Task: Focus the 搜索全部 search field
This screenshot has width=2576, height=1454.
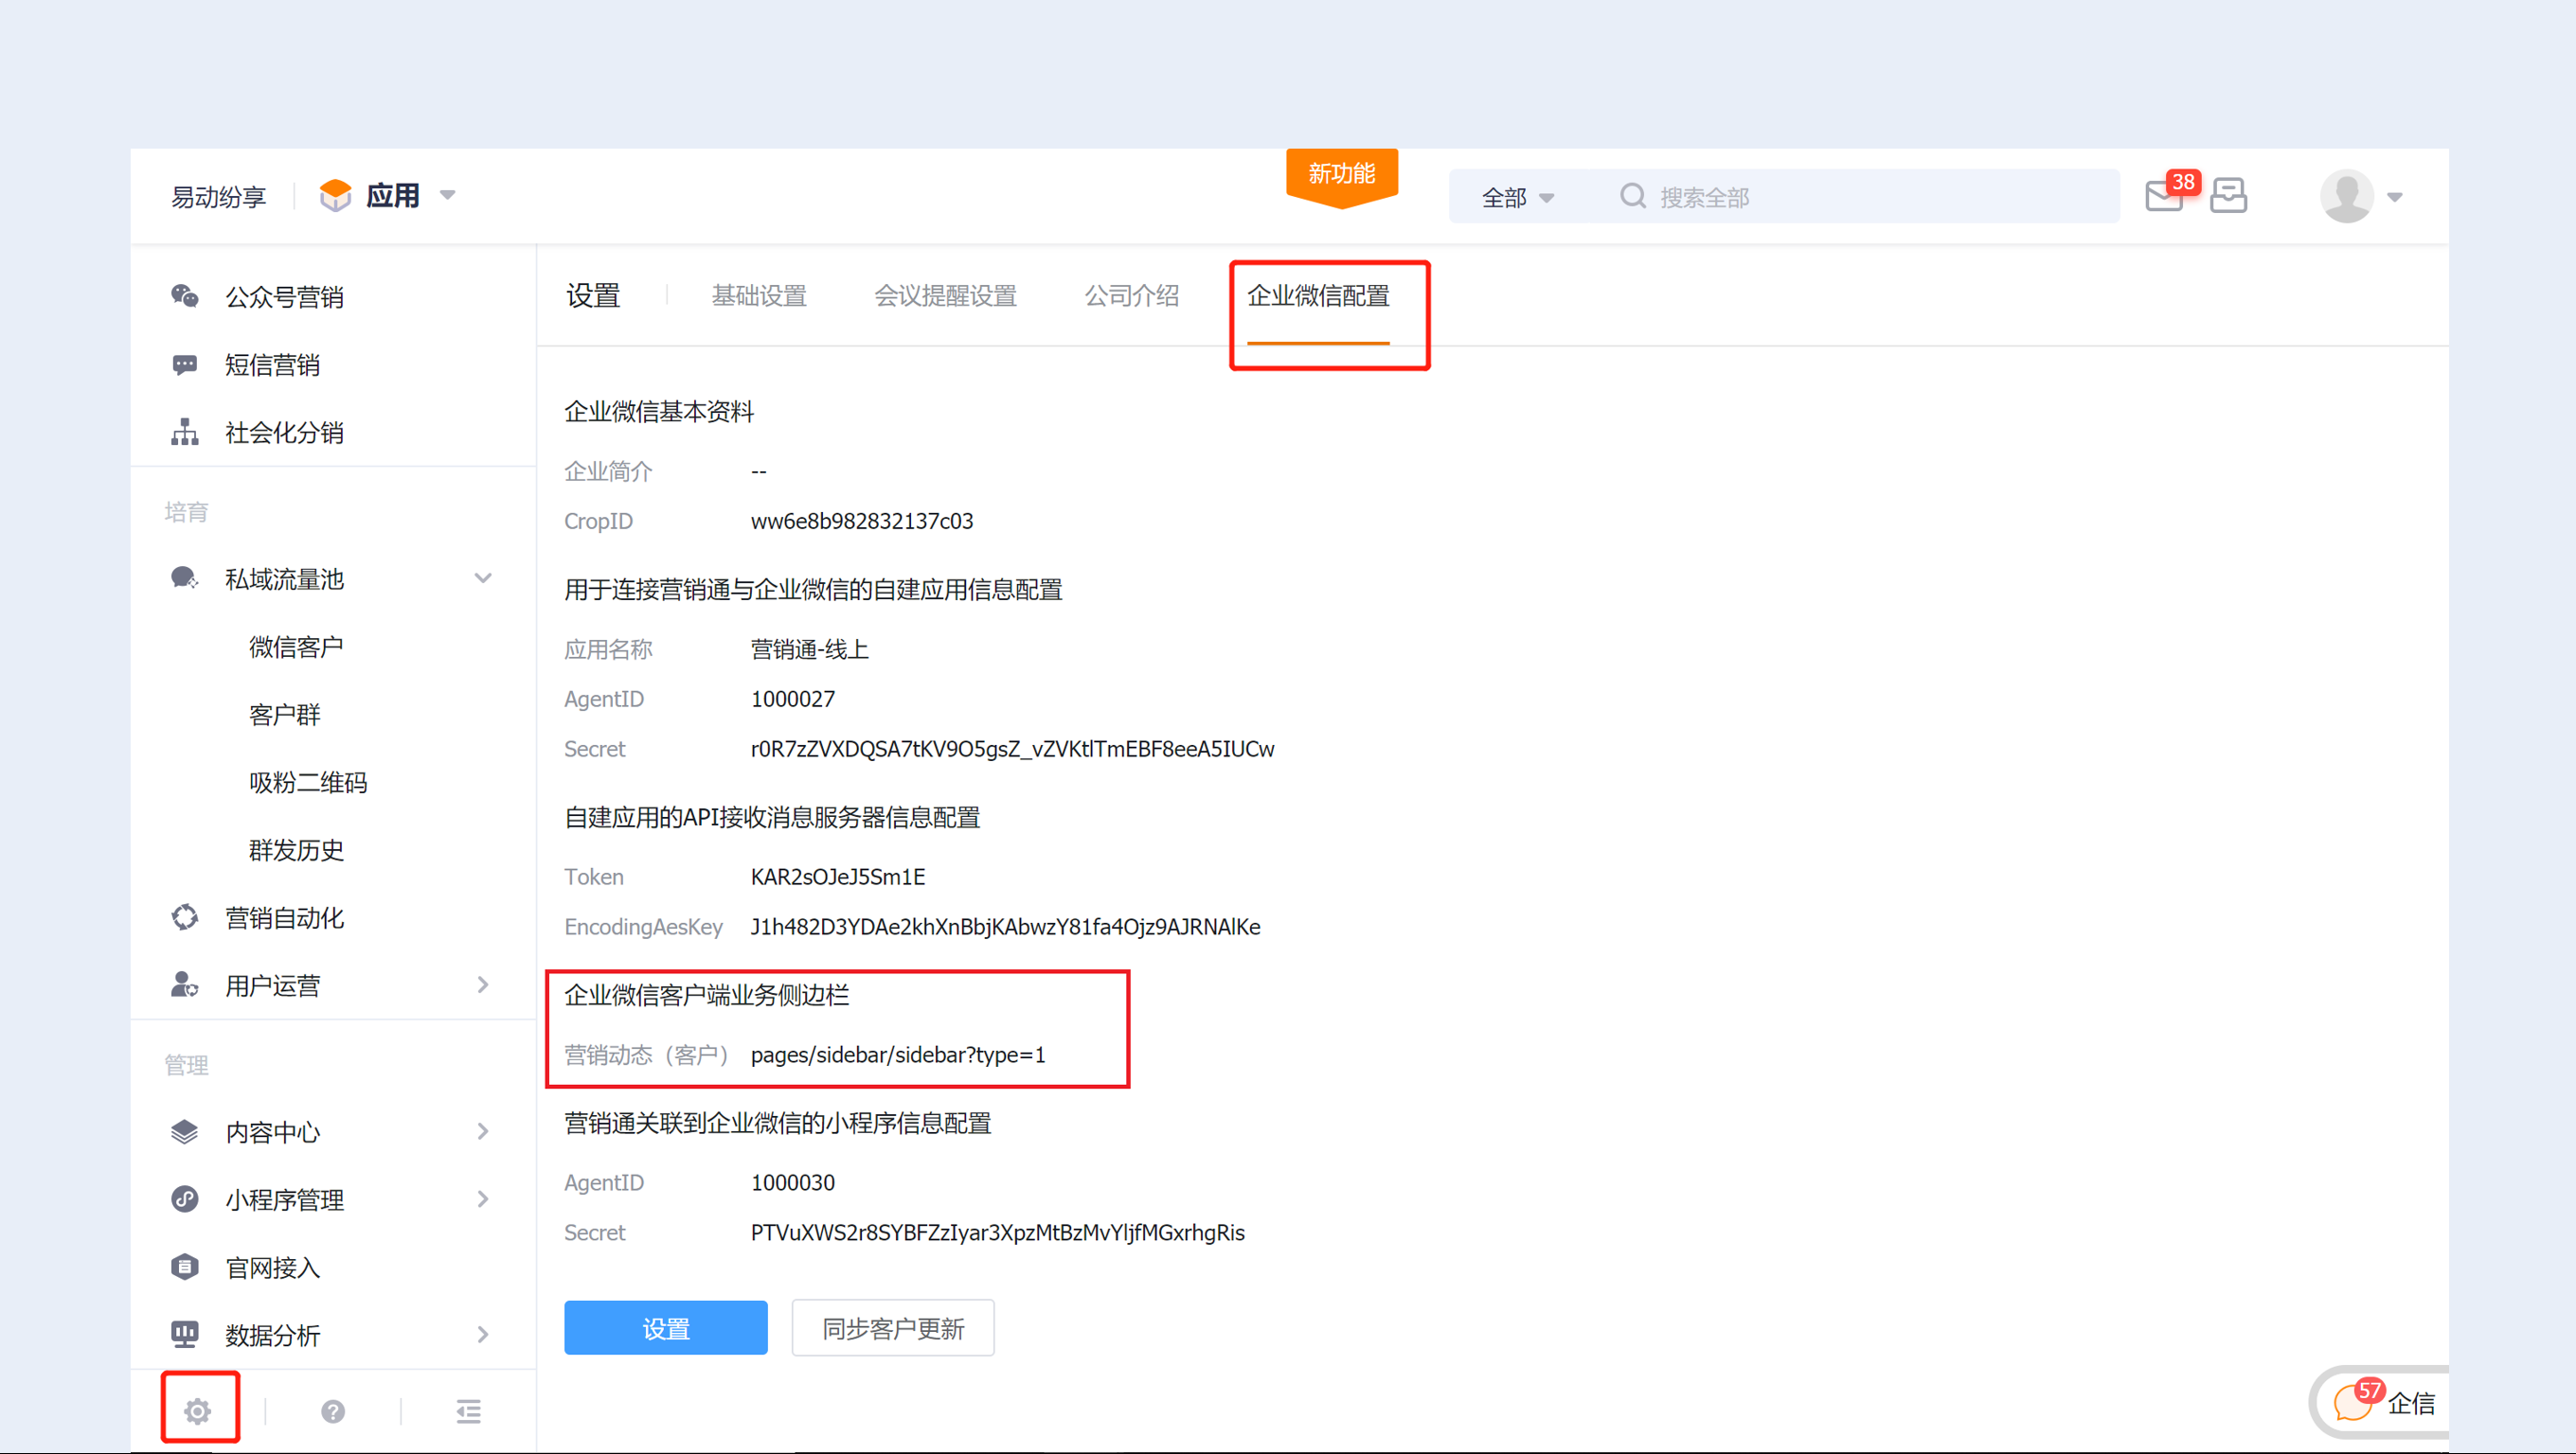Action: click(x=1865, y=197)
